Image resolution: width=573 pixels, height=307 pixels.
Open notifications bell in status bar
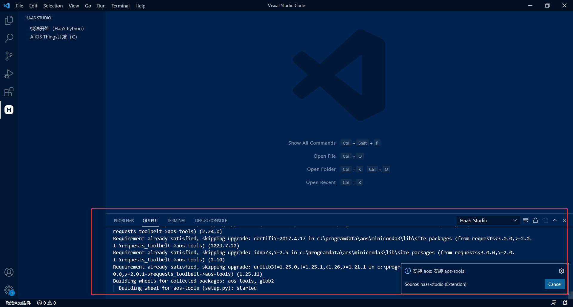565,303
